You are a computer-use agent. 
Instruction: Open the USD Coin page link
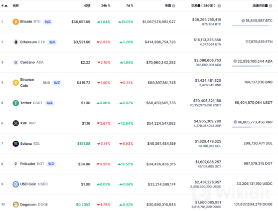point(28,184)
